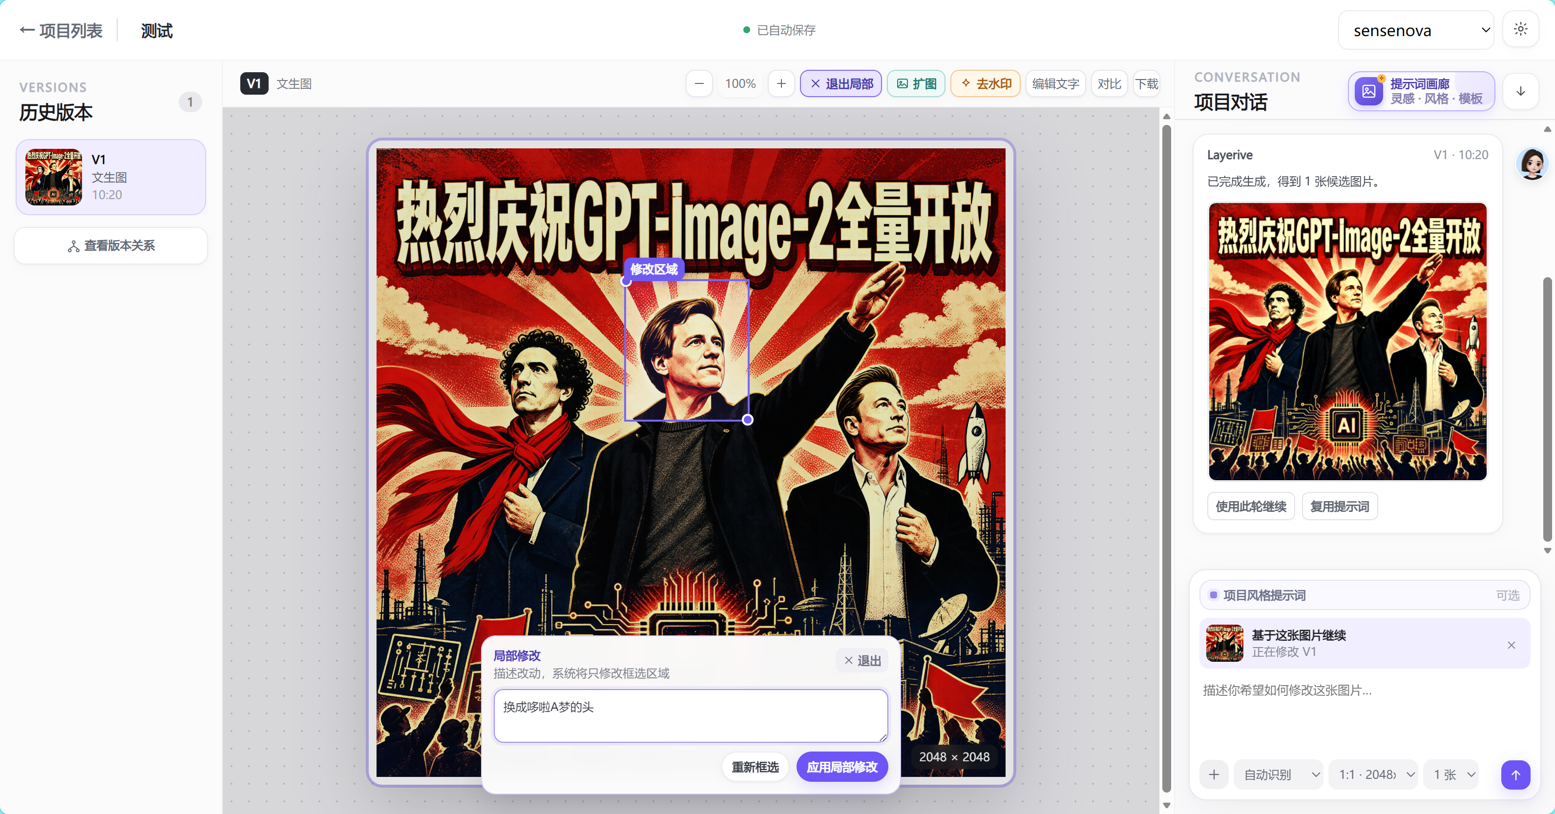
Task: Open the 1 张 image count dropdown
Action: 1450,774
